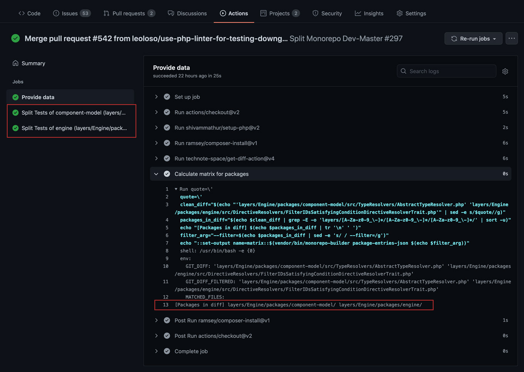
Task: Click the Settings gear icon in navigation
Action: [400, 13]
